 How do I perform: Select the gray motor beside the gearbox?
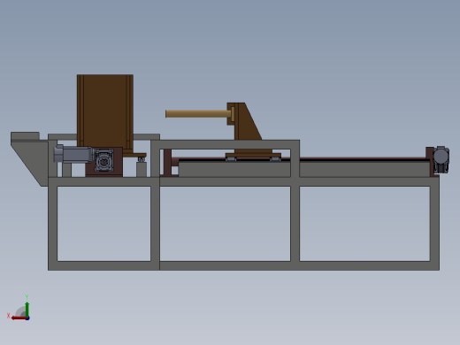(73, 154)
